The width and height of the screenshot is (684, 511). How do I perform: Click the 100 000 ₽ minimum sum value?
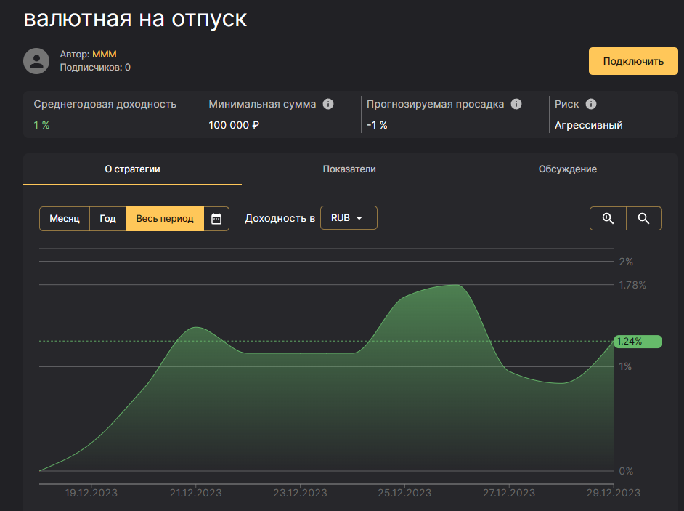[x=234, y=125]
